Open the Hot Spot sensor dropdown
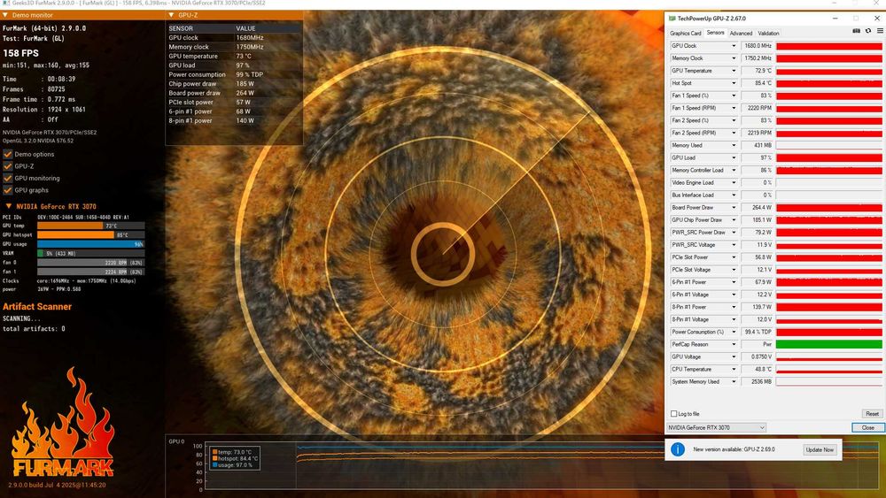Image resolution: width=886 pixels, height=498 pixels. [734, 83]
